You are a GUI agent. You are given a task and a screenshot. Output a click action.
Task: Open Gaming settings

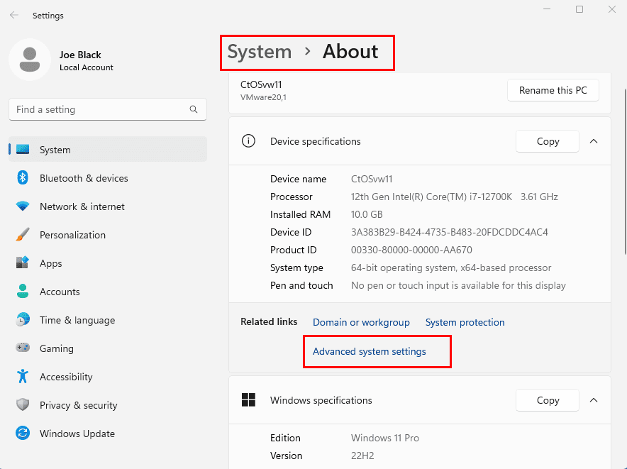[108, 348]
